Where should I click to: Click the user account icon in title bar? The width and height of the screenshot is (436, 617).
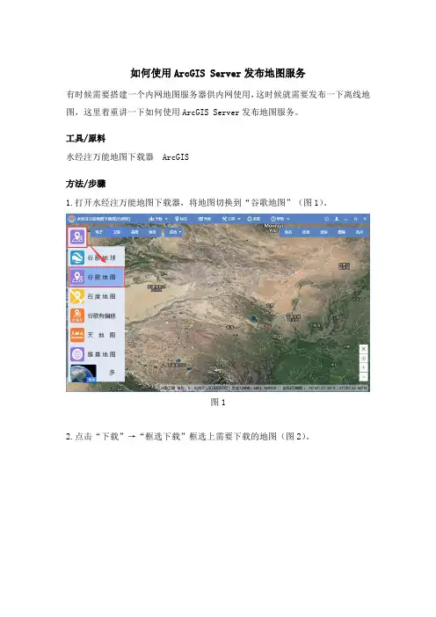(337, 219)
